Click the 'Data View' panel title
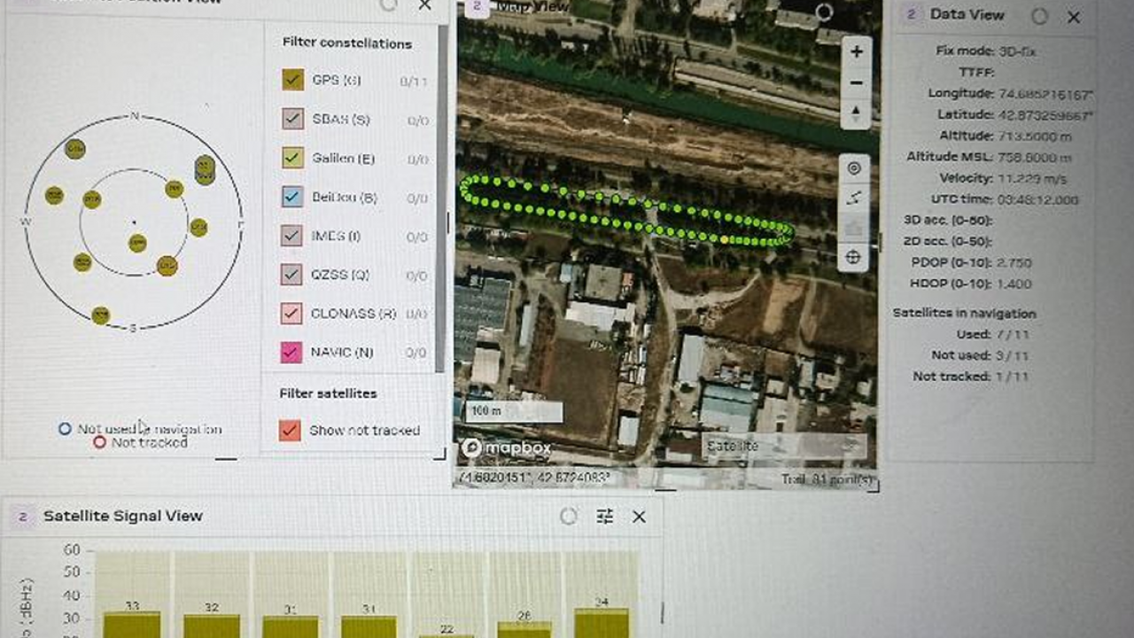1134x638 pixels. click(967, 15)
